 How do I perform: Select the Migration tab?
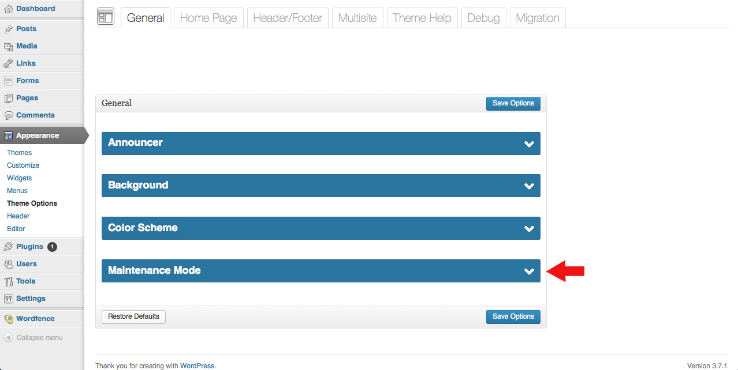pyautogui.click(x=537, y=18)
